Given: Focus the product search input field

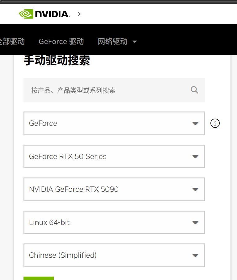Looking at the screenshot, I should click(114, 90).
